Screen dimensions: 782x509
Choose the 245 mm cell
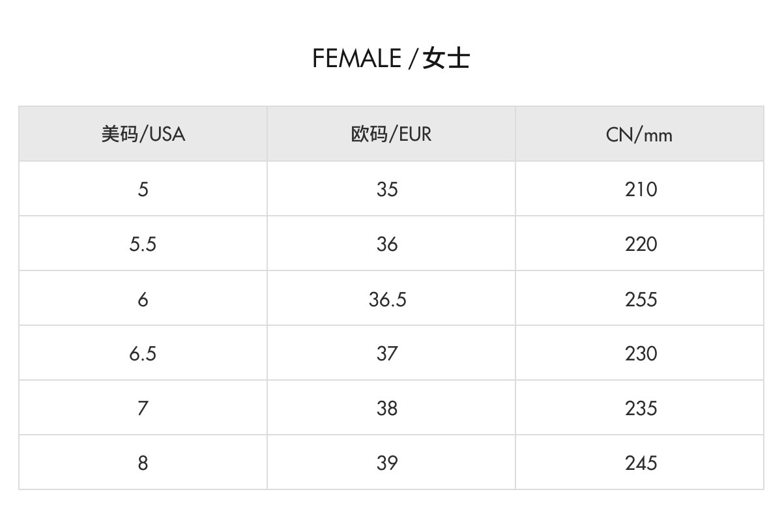641,463
